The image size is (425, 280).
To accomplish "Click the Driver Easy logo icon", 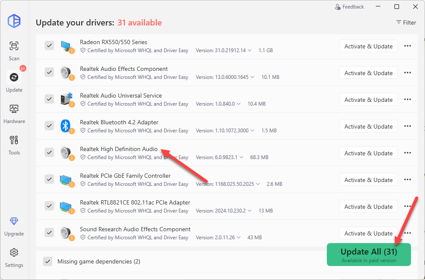I will (x=14, y=21).
